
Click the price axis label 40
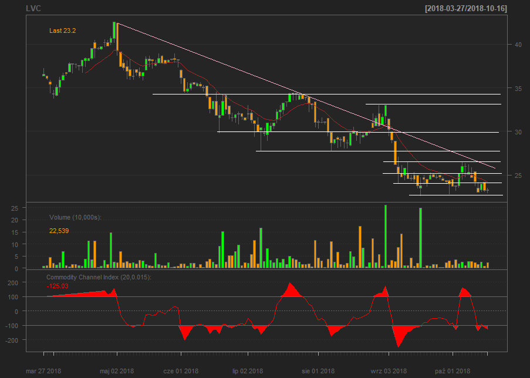click(x=518, y=45)
